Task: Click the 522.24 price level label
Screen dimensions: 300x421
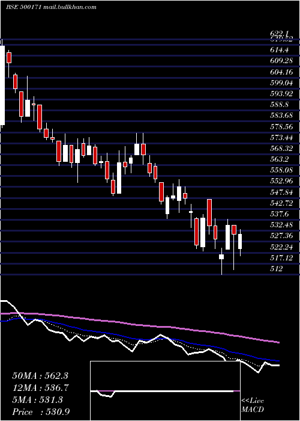Action: point(281,247)
